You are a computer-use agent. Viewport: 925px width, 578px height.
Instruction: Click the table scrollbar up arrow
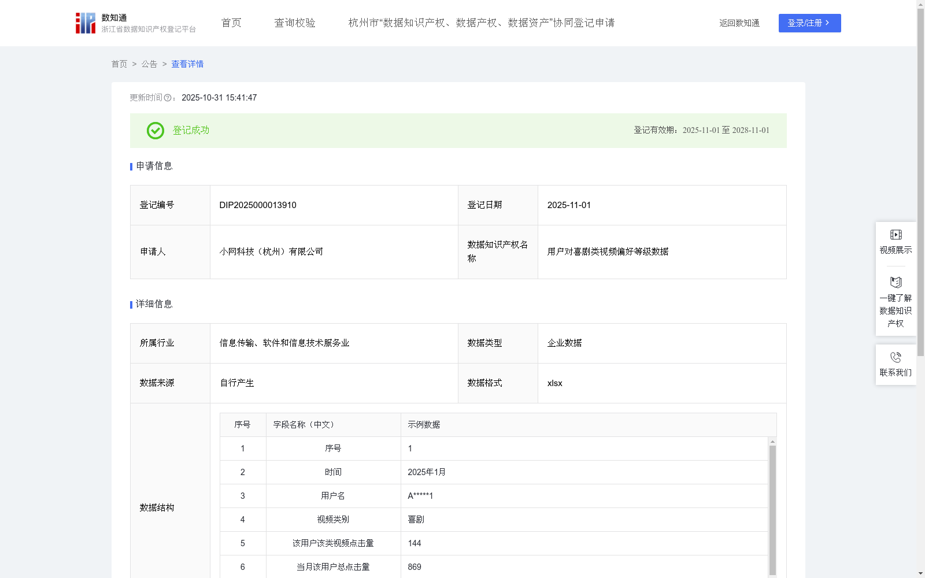tap(772, 442)
